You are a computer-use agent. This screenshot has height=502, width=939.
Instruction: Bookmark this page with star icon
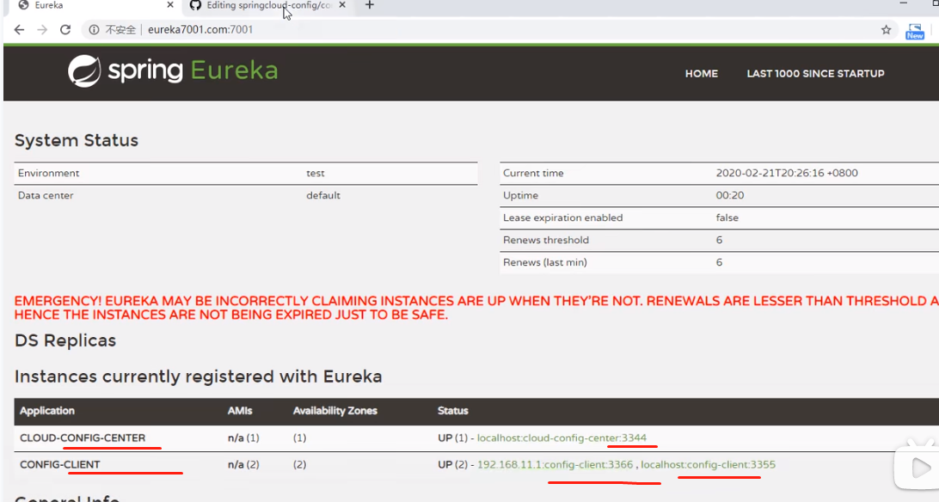click(x=887, y=30)
